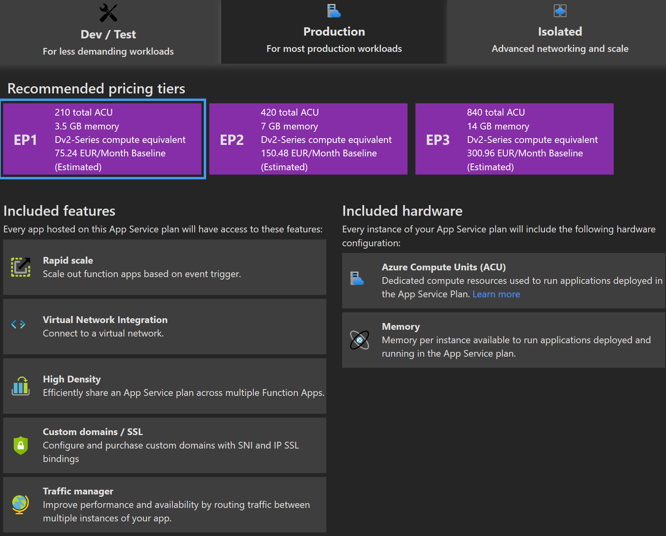
Task: Click the 420 total ACU text
Action: click(x=290, y=112)
